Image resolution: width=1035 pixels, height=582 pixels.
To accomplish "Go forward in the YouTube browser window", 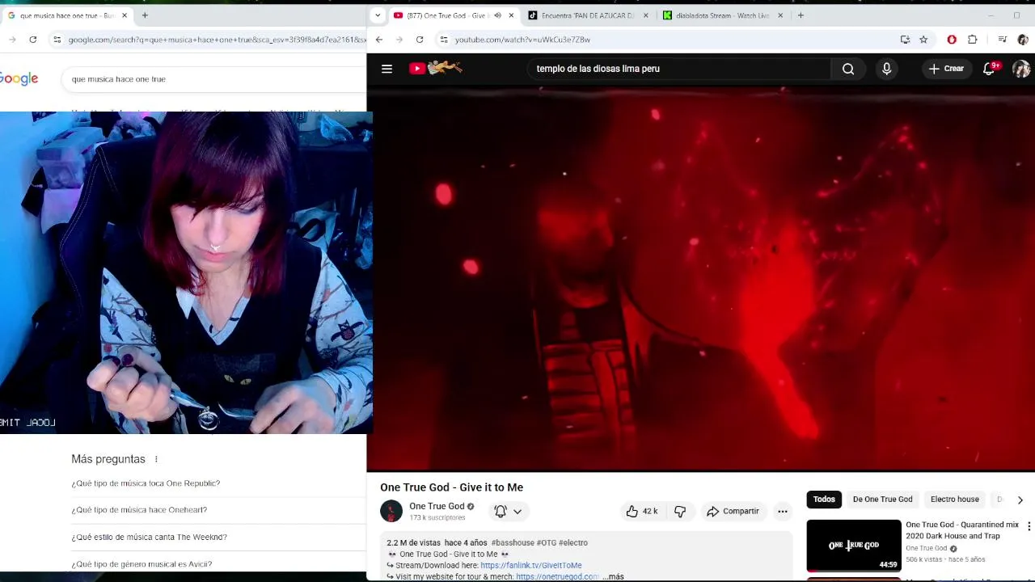I will coord(399,40).
